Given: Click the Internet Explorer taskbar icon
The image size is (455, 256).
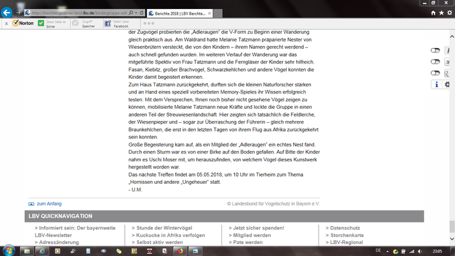Looking at the screenshot, I should [x=42, y=251].
